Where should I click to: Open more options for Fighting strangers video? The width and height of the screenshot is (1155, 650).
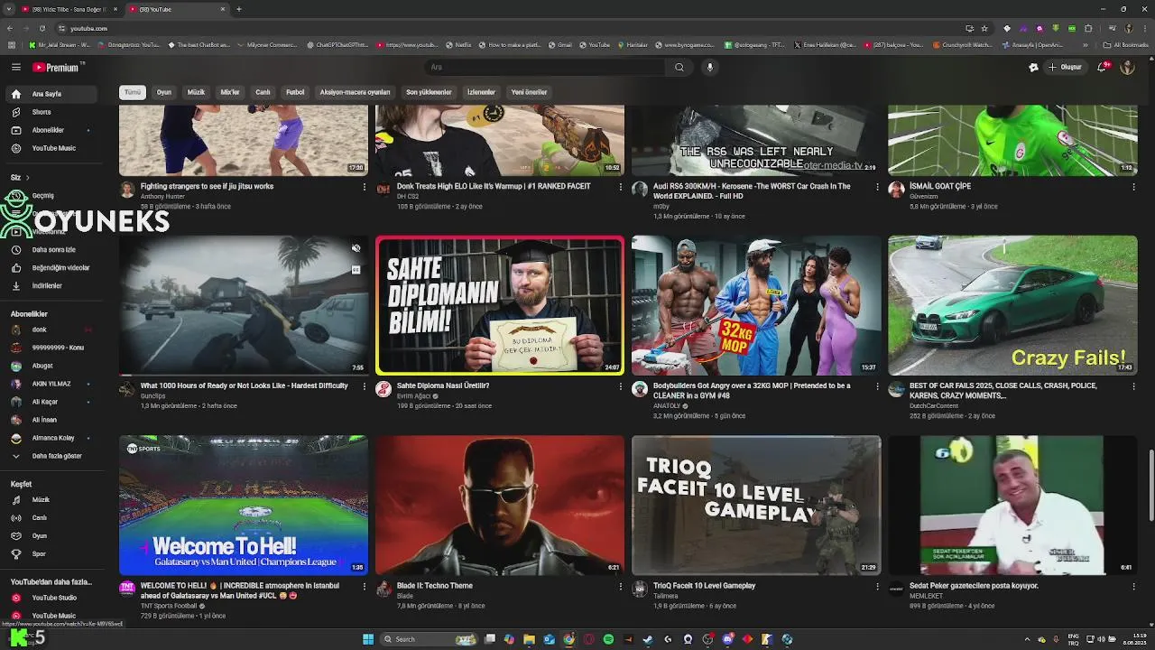tap(365, 187)
